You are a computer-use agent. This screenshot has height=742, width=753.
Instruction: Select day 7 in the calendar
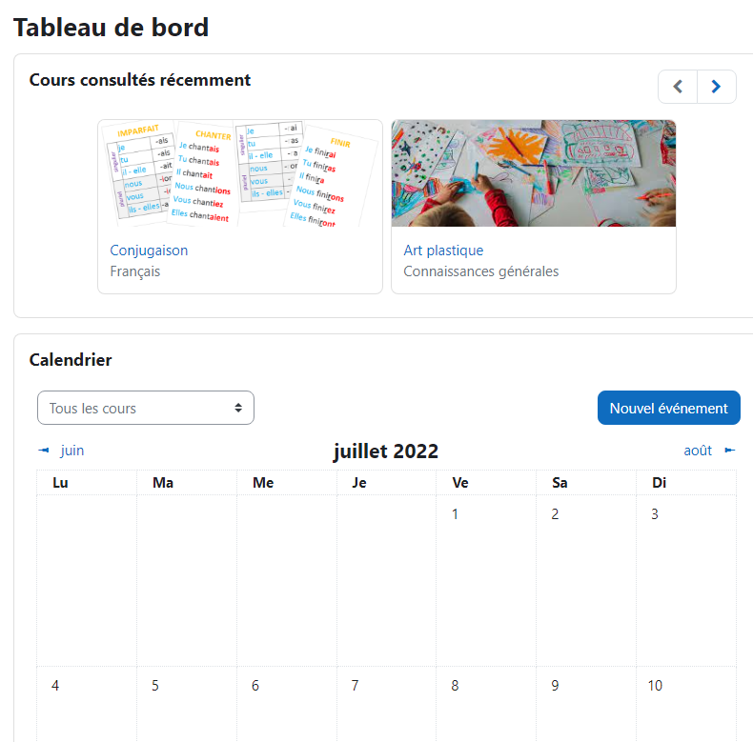pyautogui.click(x=355, y=686)
